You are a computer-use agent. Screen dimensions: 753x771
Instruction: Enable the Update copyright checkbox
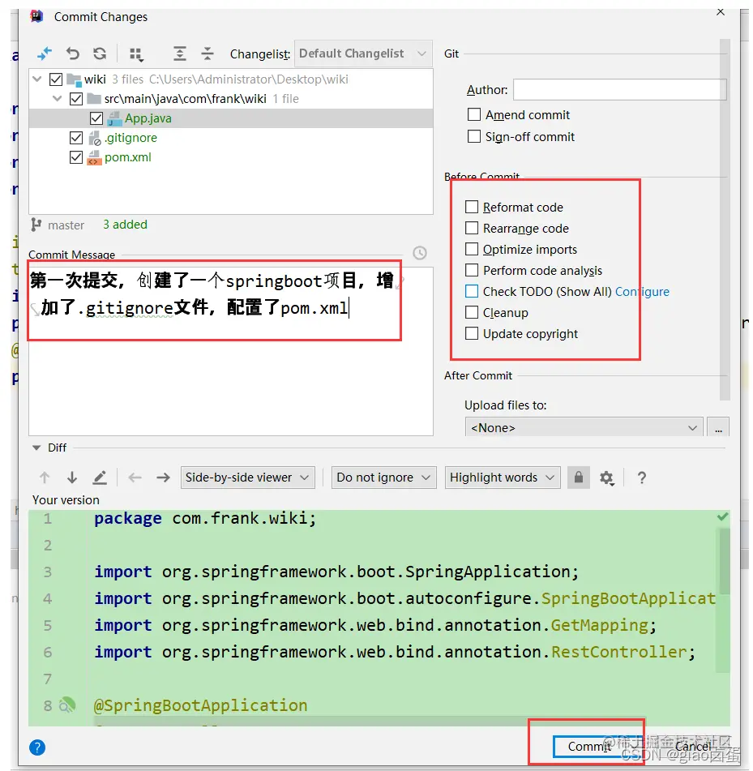click(472, 333)
